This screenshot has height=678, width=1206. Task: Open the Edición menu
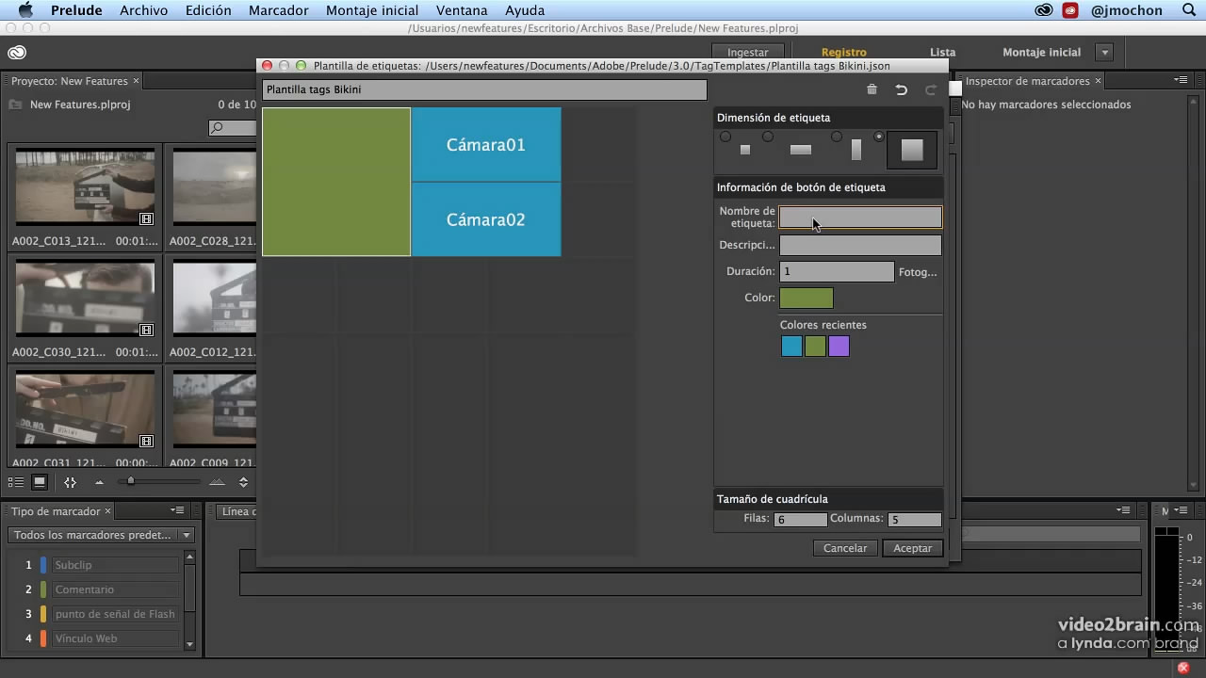tap(208, 10)
